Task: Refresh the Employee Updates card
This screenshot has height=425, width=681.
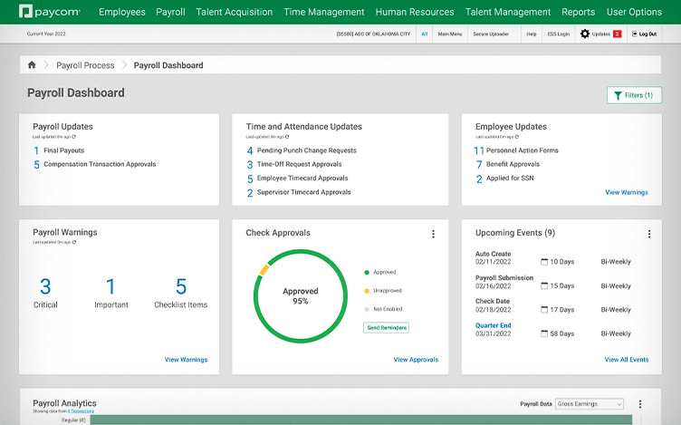Action: click(517, 137)
